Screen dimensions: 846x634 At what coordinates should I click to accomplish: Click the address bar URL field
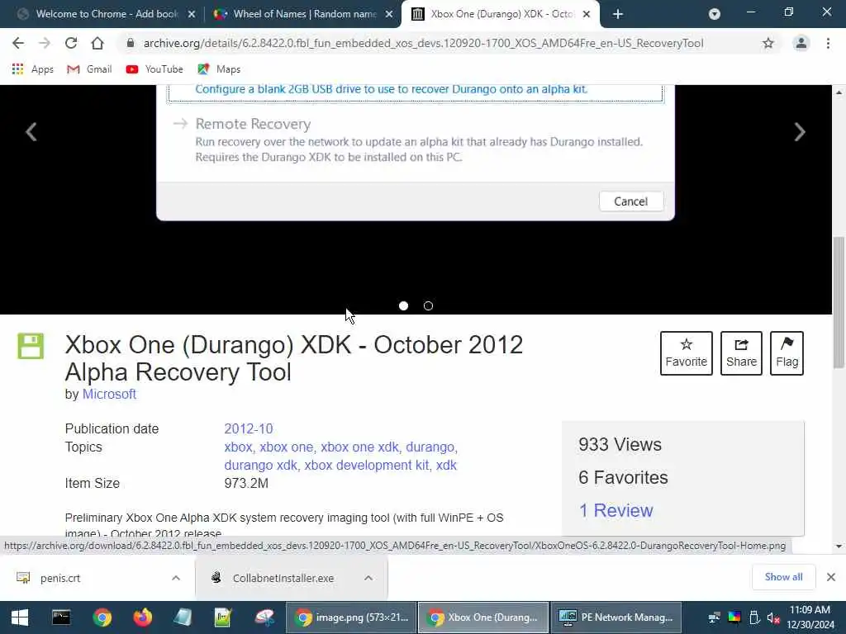coord(423,43)
